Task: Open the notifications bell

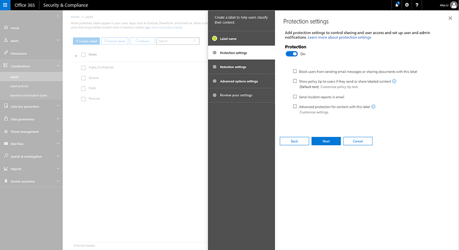Action: (397, 5)
